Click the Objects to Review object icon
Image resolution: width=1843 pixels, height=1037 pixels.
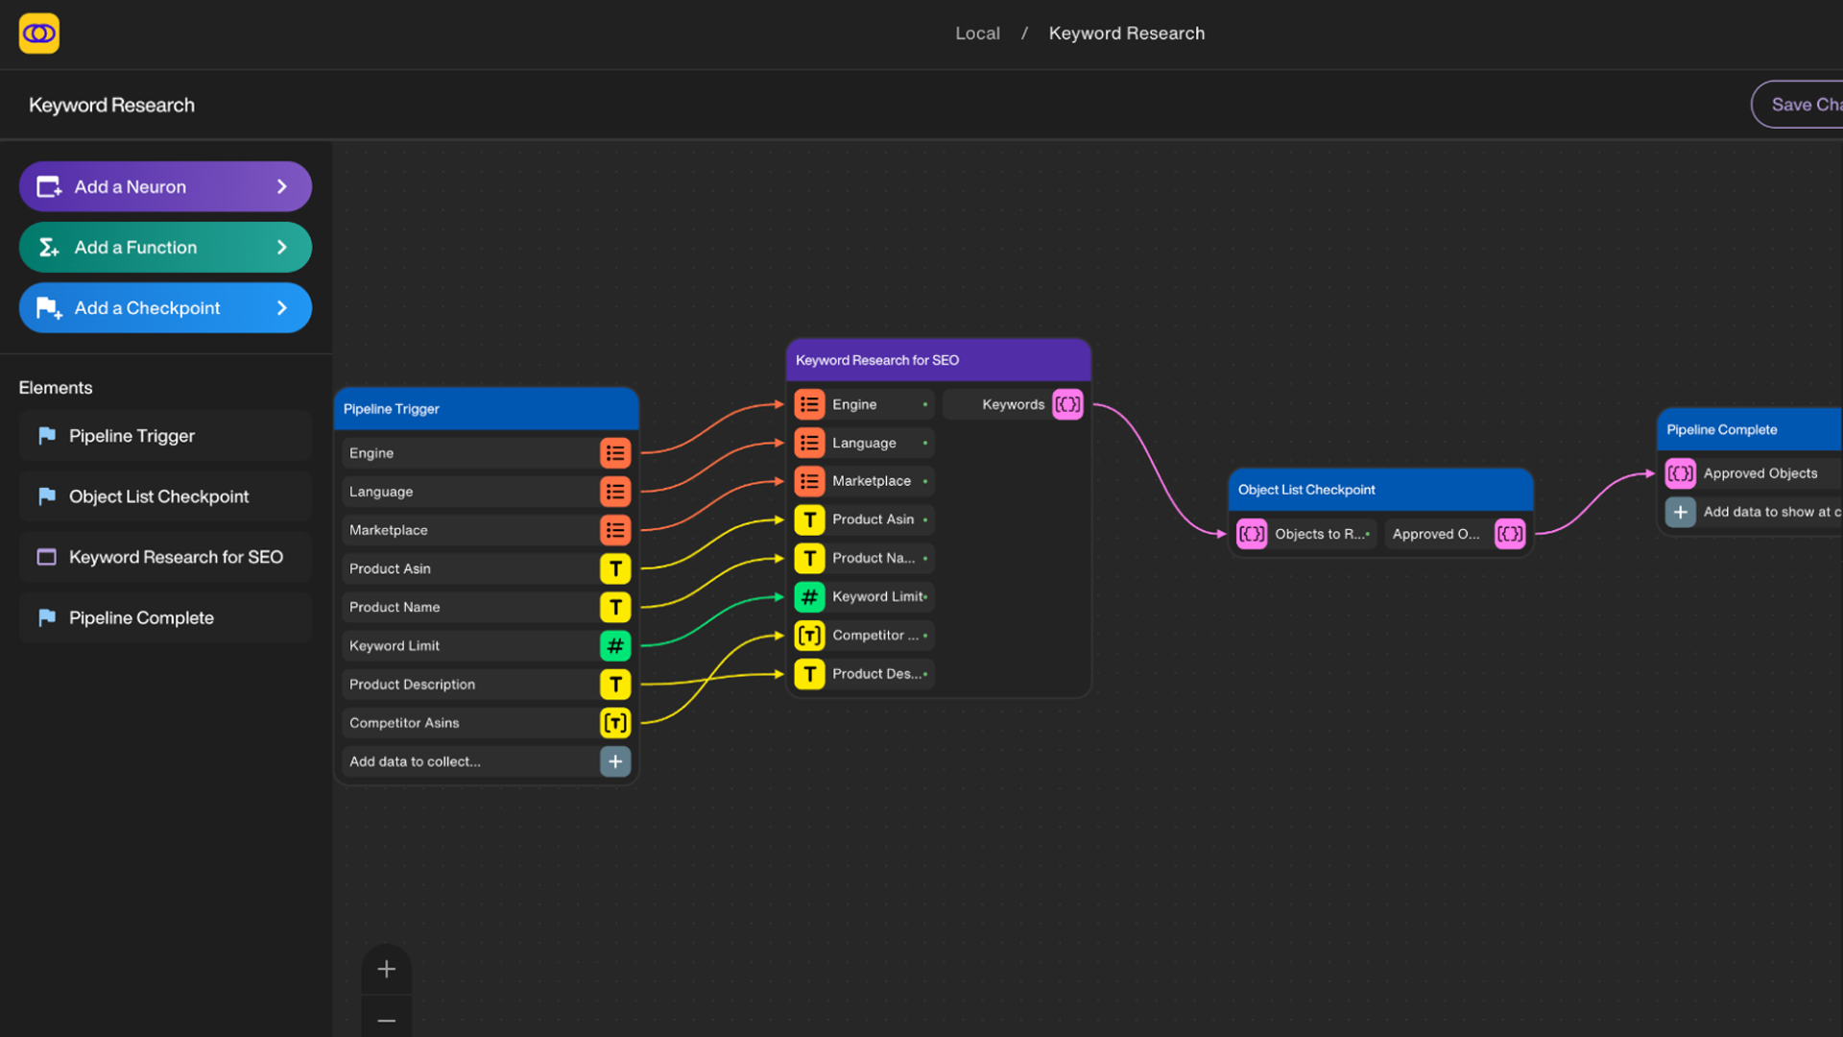click(1252, 534)
